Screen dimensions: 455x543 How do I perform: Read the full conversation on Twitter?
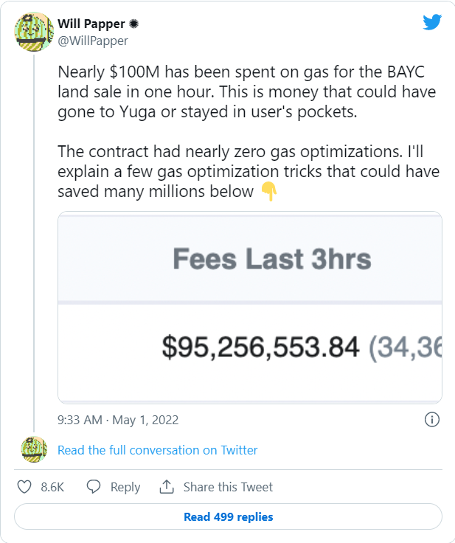[x=157, y=450]
